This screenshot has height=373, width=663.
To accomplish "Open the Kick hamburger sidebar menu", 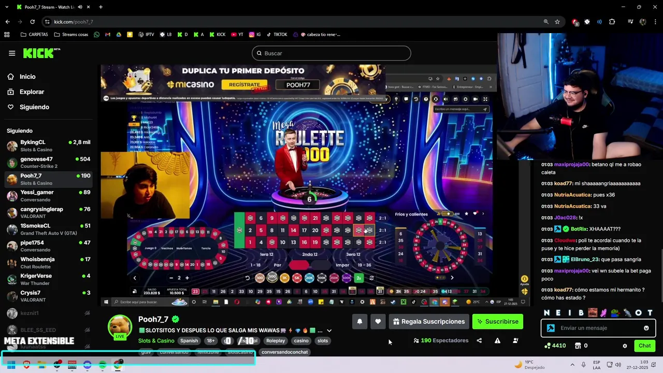I will (x=12, y=53).
